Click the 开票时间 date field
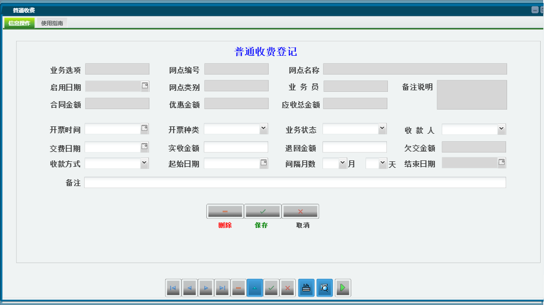 click(x=113, y=129)
